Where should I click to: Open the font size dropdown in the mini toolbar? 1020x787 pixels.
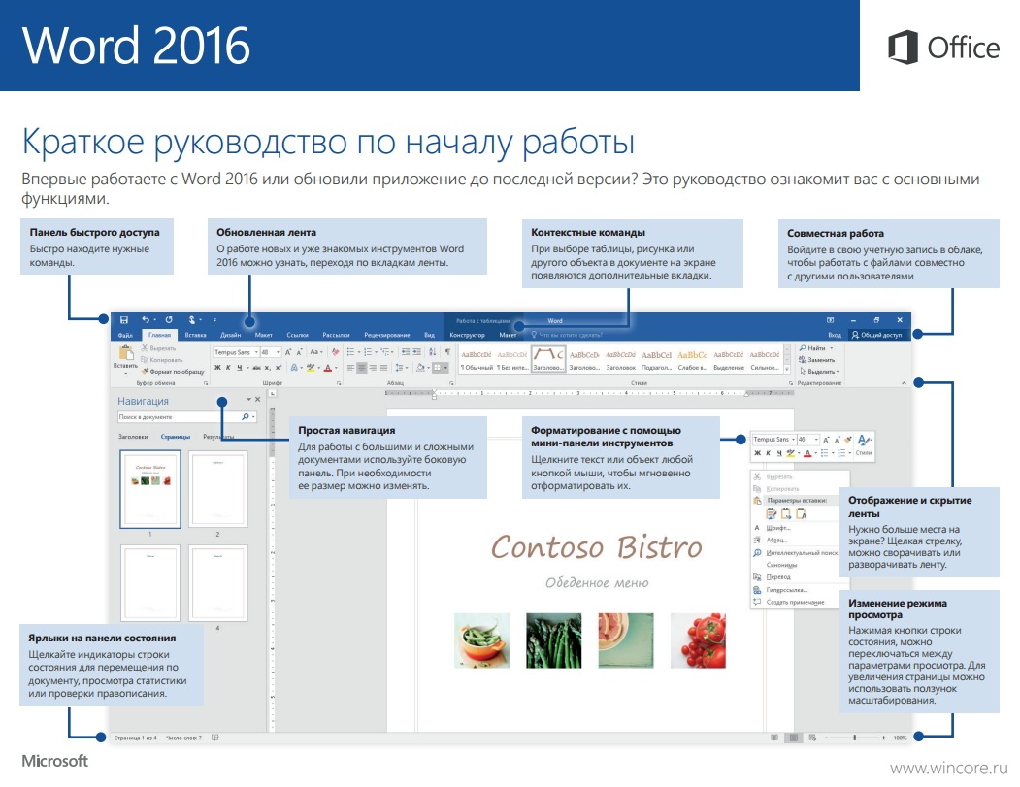coord(816,440)
